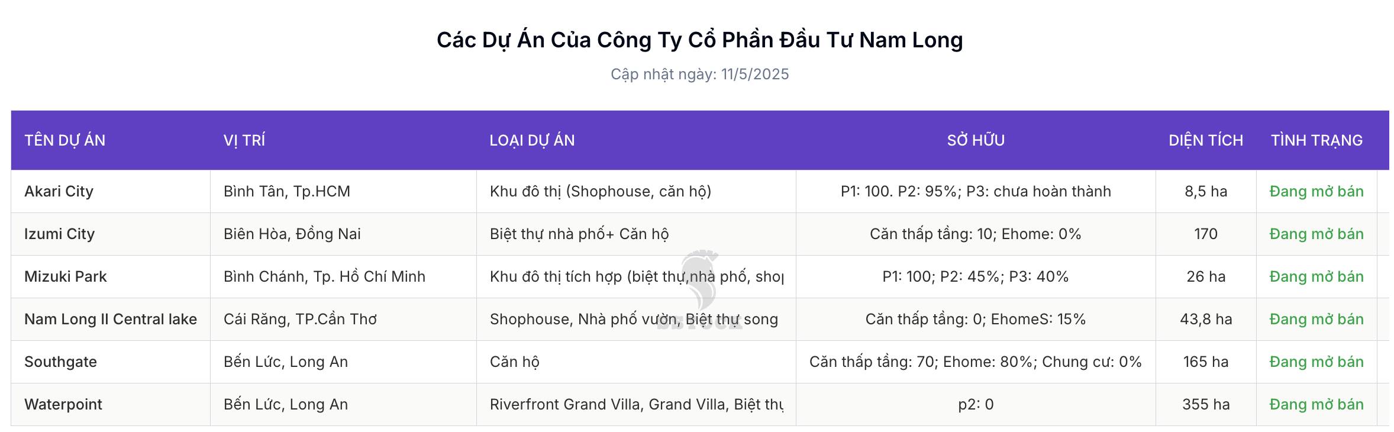This screenshot has height=432, width=1394.
Task: Select the Izumi City project row name
Action: tap(60, 234)
